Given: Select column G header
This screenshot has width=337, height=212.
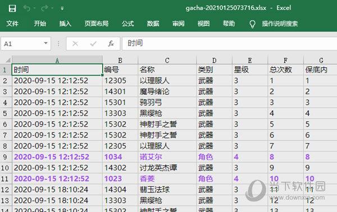Looking at the screenshot, I should 320,61.
